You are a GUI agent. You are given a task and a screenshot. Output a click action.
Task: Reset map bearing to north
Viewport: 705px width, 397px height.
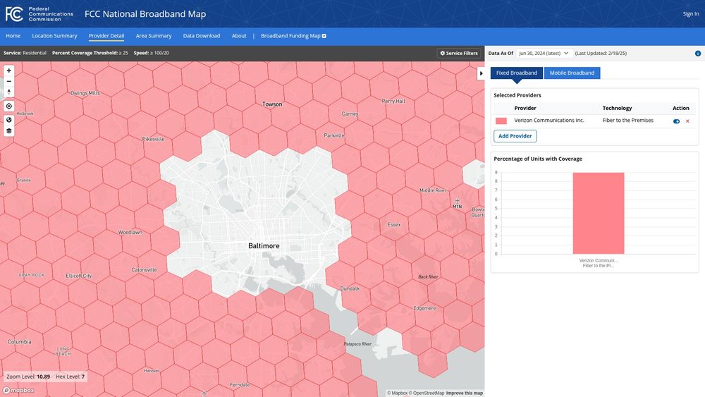point(8,92)
